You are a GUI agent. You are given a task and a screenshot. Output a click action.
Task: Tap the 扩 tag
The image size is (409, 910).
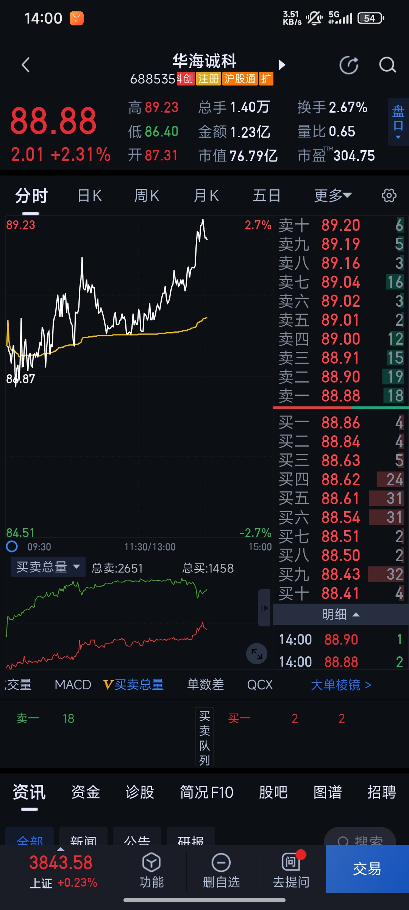coord(266,79)
